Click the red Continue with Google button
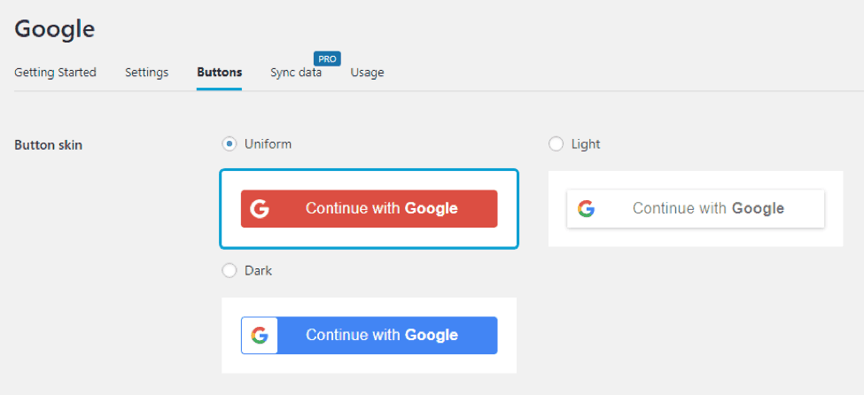 pos(370,209)
